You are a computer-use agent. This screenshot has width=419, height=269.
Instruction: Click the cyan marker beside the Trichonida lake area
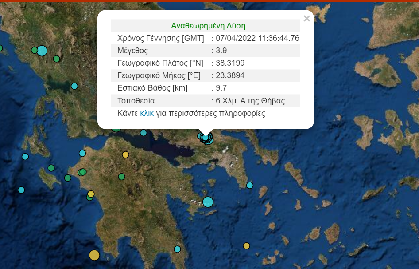[74, 86]
